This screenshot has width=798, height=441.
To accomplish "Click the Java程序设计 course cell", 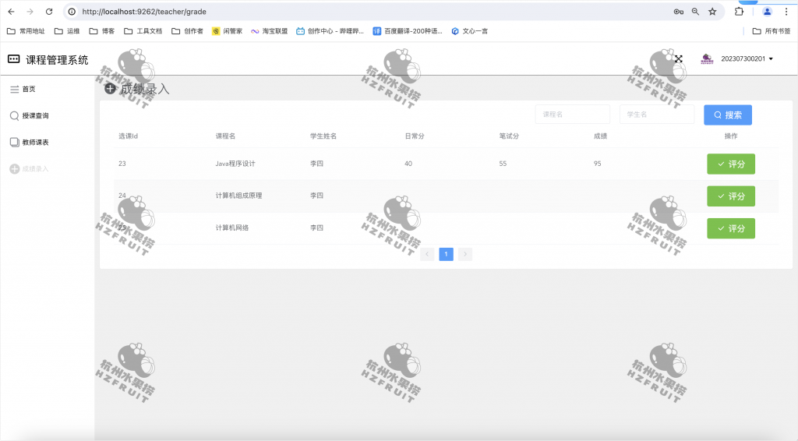I will coord(235,164).
